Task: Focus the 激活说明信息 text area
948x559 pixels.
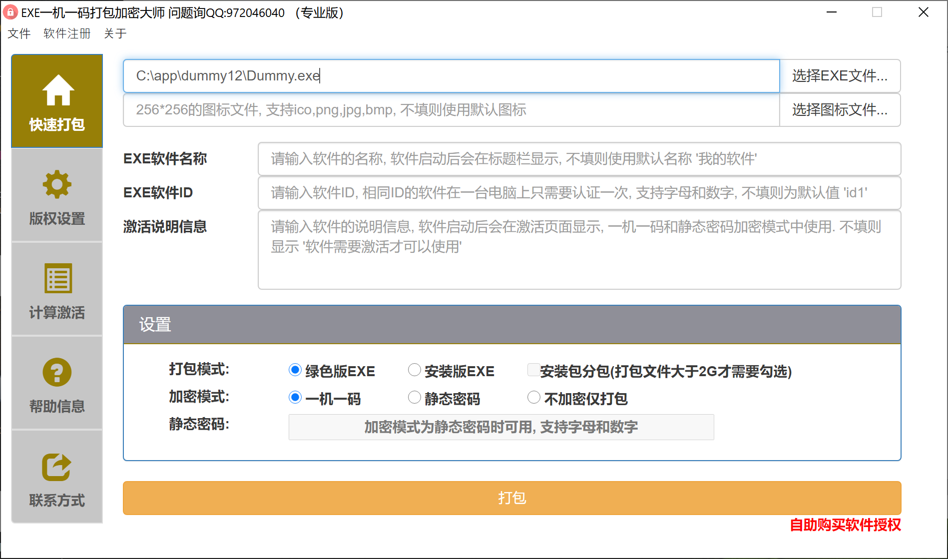Action: (579, 250)
